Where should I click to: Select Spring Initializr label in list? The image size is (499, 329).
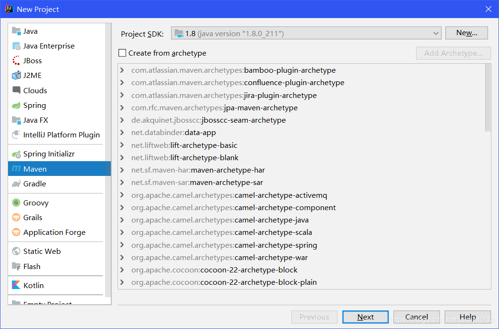coord(49,154)
